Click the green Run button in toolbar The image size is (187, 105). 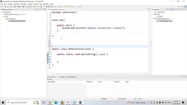point(15,7)
